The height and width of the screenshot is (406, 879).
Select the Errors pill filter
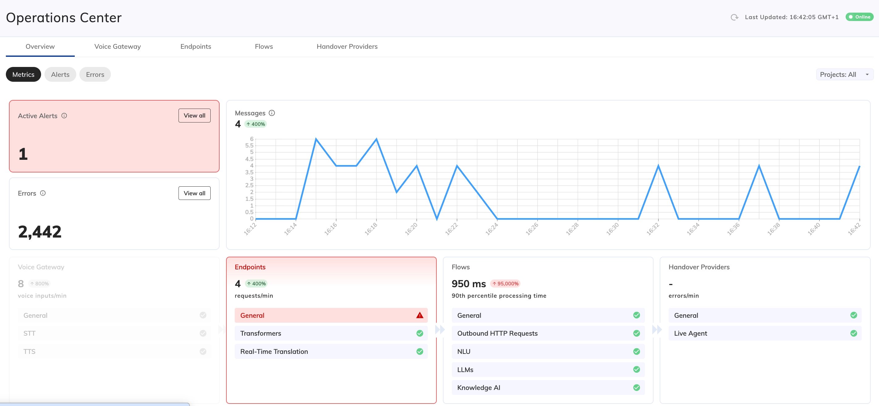tap(95, 74)
